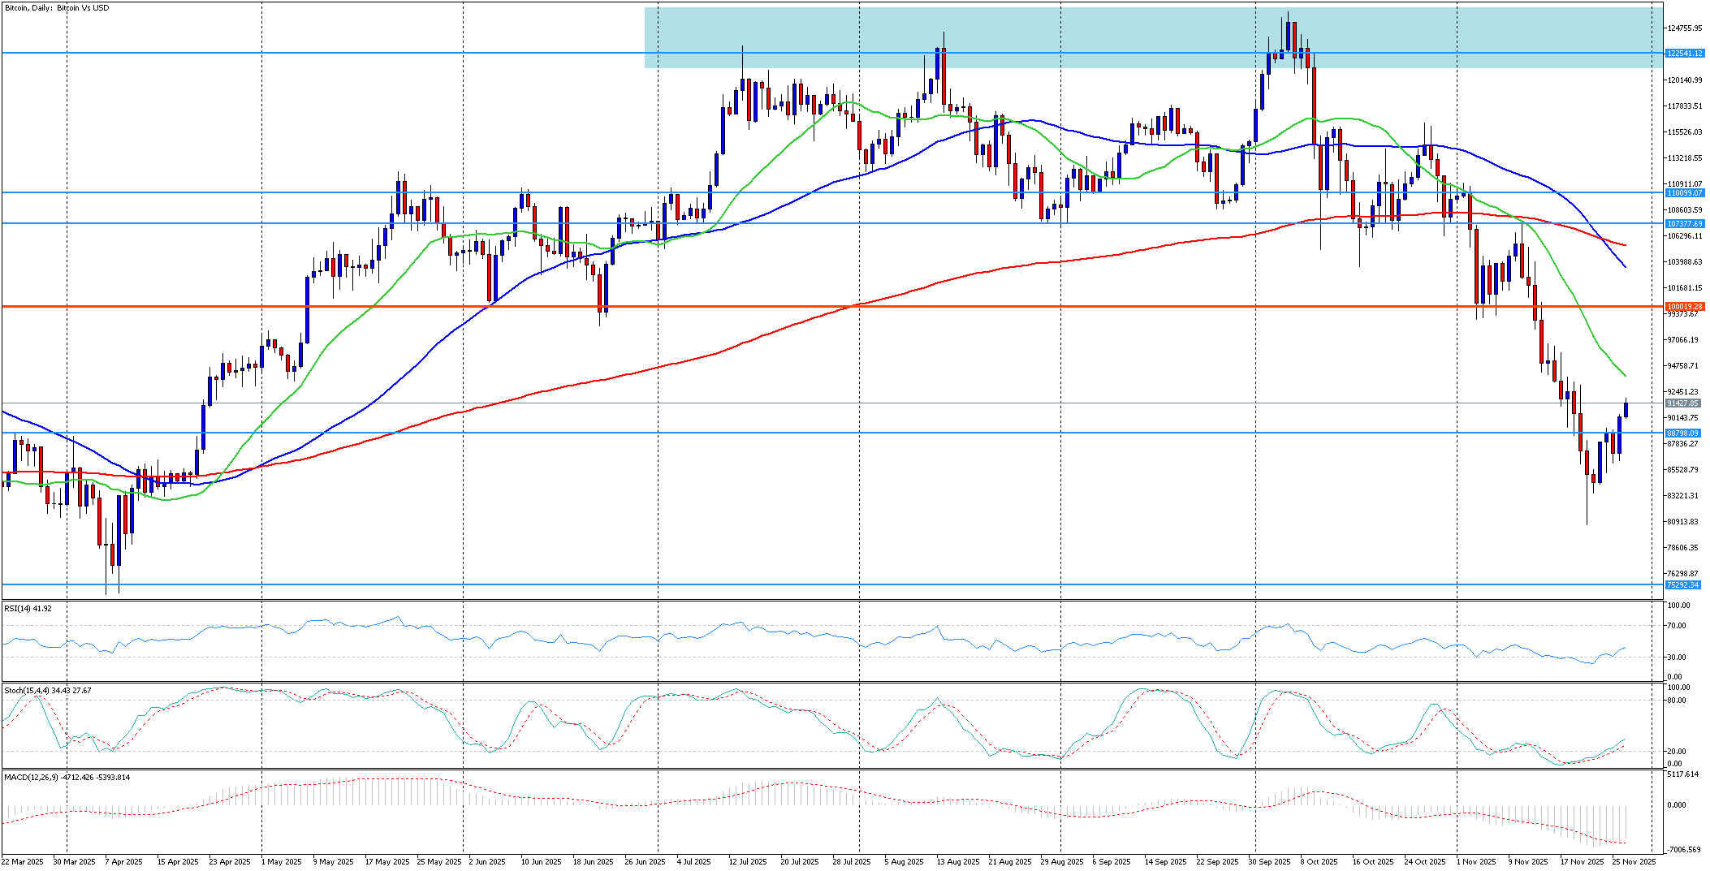Click the 88798.09 blue price level tag

[x=1684, y=433]
